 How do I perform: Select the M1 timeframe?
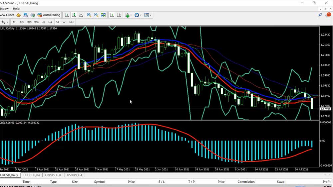click(x=15, y=22)
